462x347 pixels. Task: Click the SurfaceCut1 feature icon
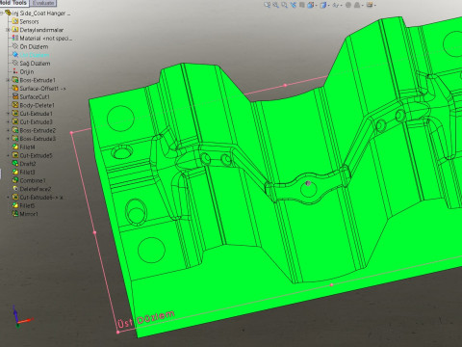pos(15,96)
